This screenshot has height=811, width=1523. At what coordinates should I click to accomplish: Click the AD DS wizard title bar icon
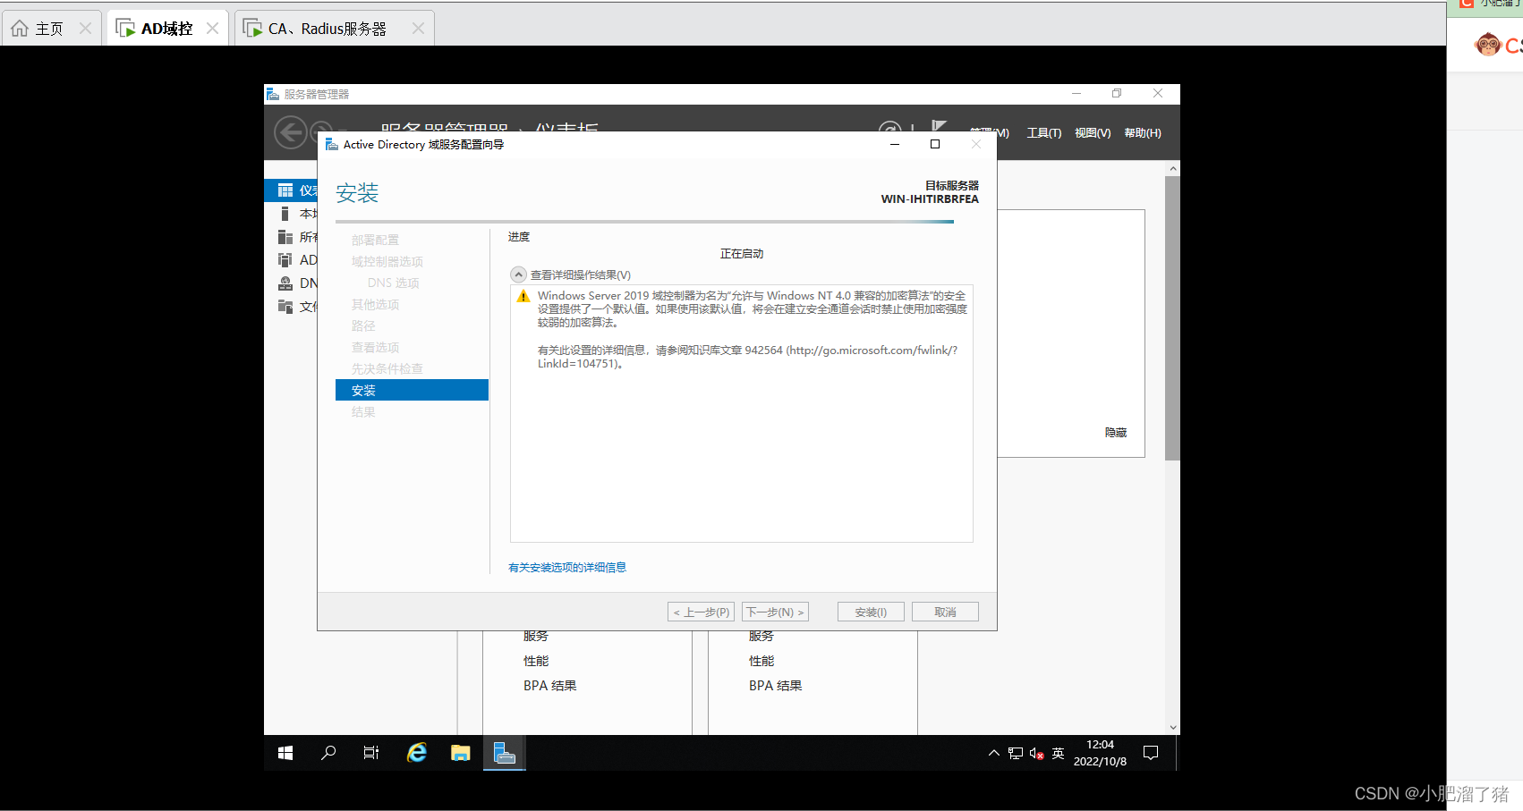pyautogui.click(x=331, y=144)
